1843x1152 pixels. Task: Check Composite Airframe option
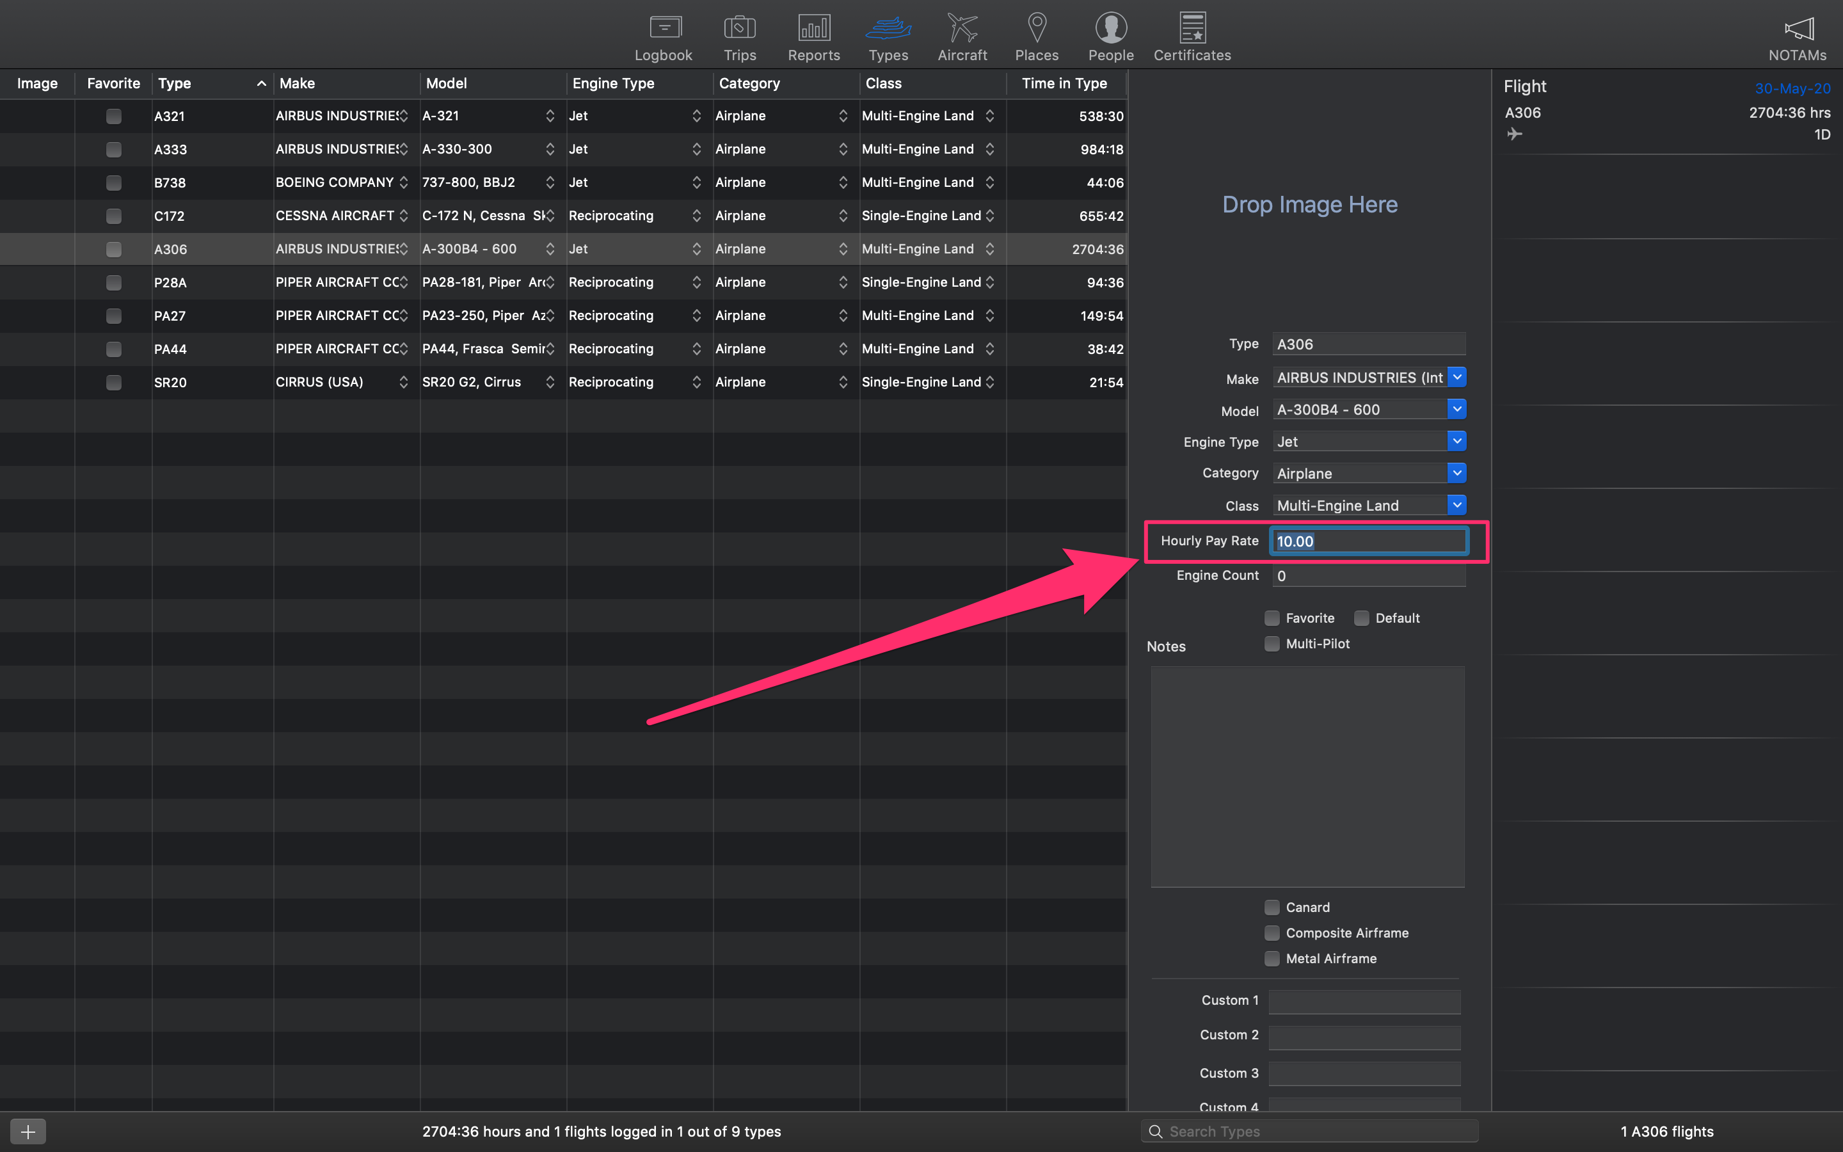pos(1272,932)
